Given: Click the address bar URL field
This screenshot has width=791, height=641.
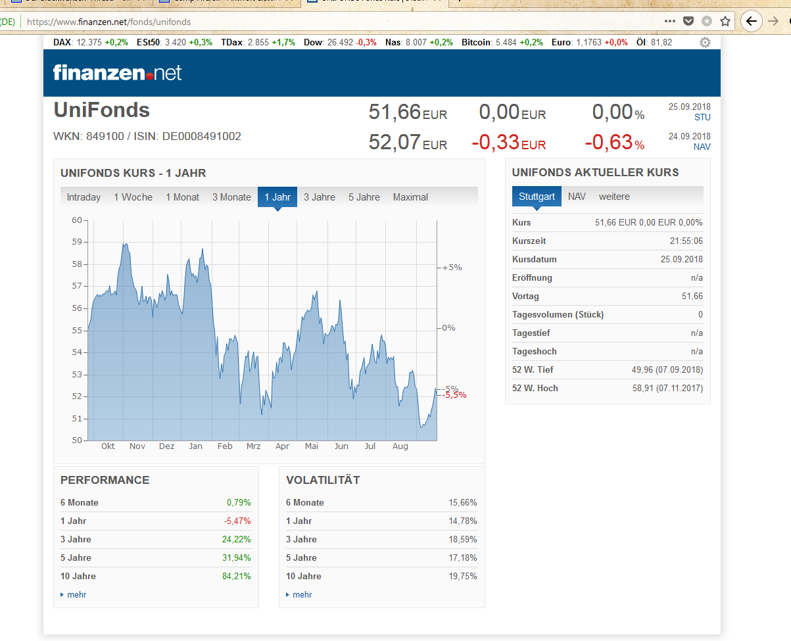Looking at the screenshot, I should 329,22.
